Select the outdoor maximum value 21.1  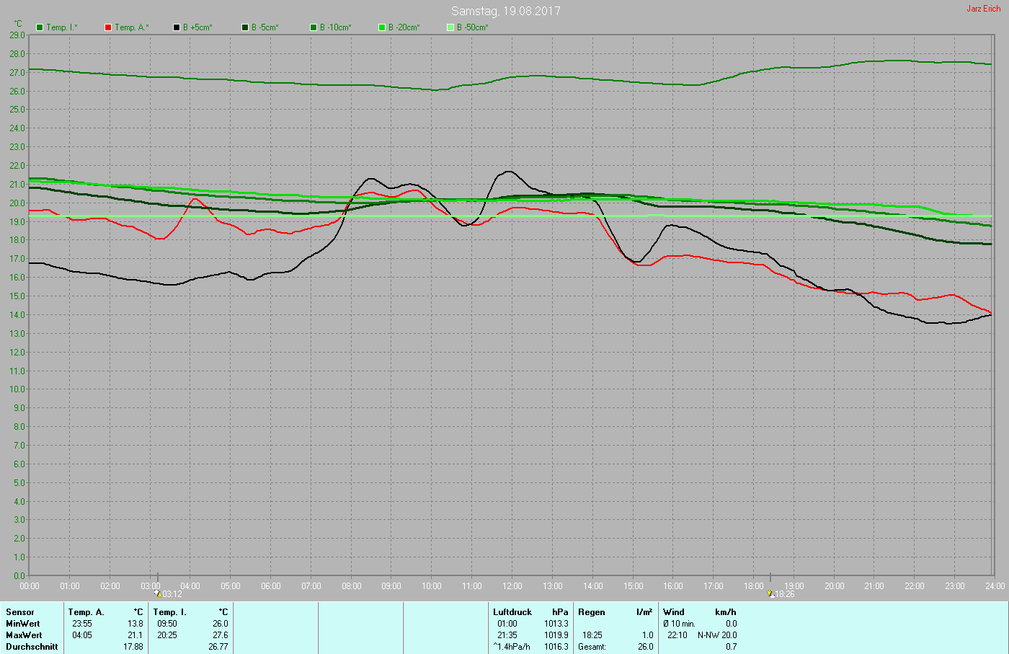click(135, 635)
